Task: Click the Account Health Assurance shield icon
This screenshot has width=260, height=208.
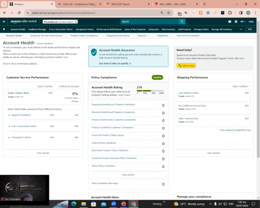Action: click(x=94, y=52)
